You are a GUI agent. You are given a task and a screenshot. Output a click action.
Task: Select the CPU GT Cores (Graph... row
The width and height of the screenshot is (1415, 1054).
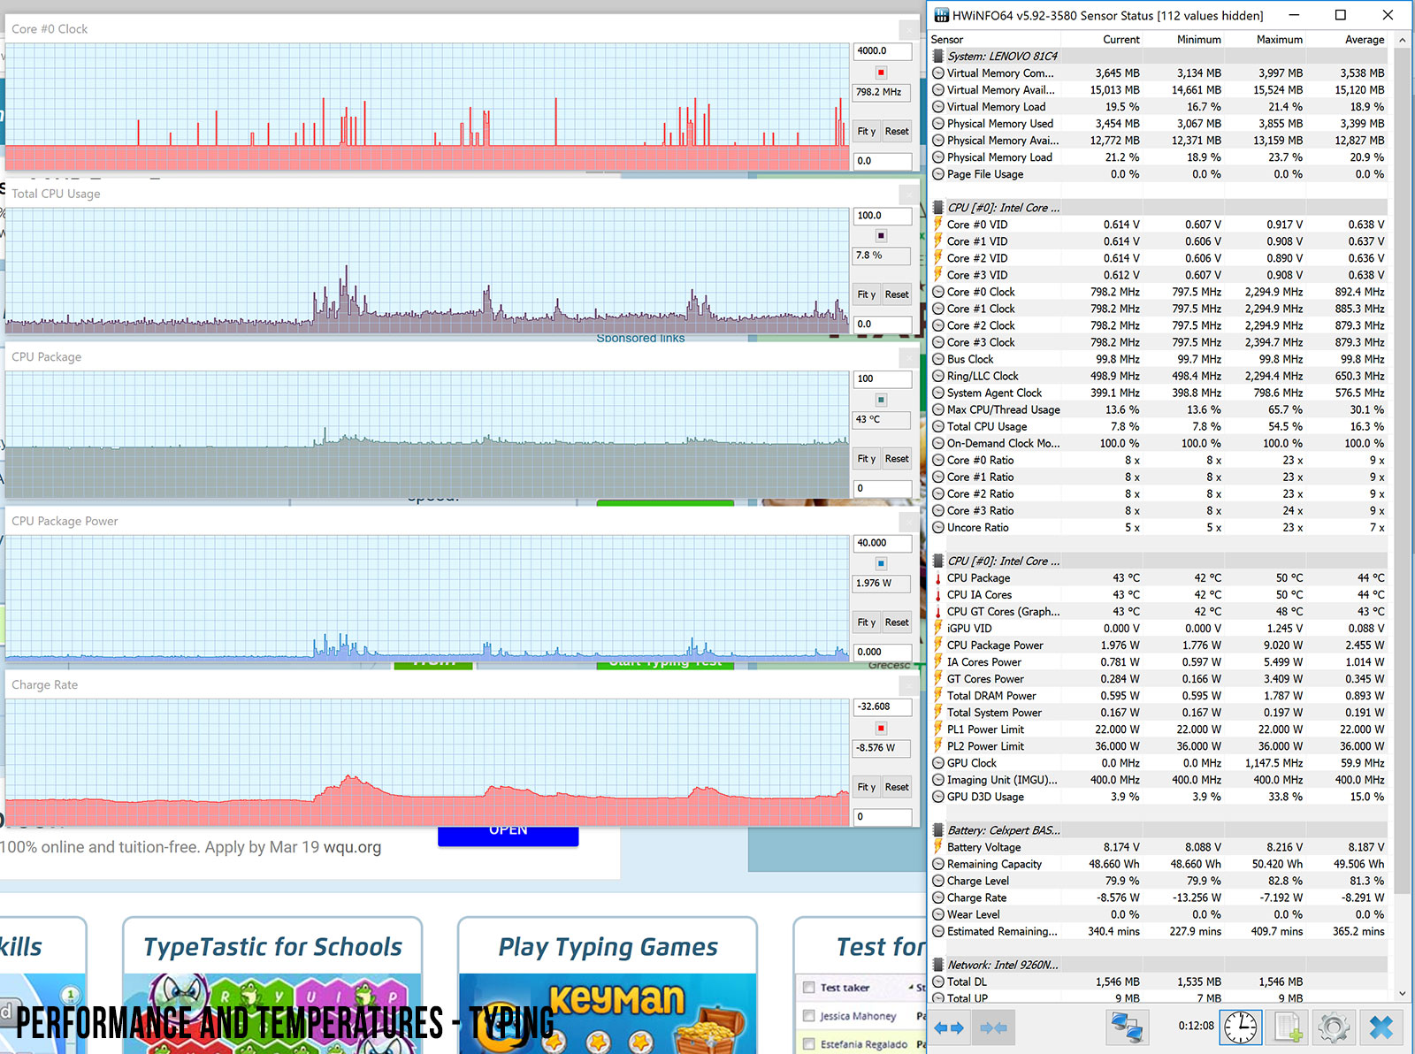(1159, 612)
